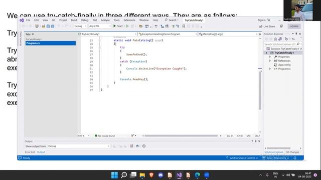This screenshot has height=180, width=321.
Task: Click the split editor plus icon
Action: pyautogui.click(x=260, y=34)
